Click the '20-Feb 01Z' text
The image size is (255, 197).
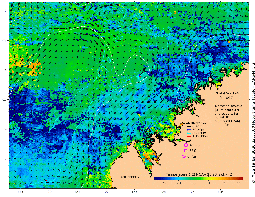point(223,117)
